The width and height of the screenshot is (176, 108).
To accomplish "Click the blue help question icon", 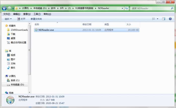I will 170,19.
